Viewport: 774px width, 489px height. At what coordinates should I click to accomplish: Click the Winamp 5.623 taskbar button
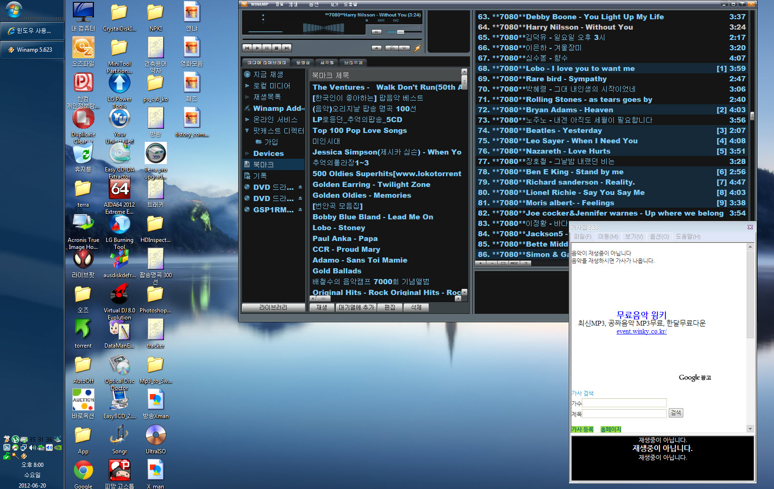(32, 49)
